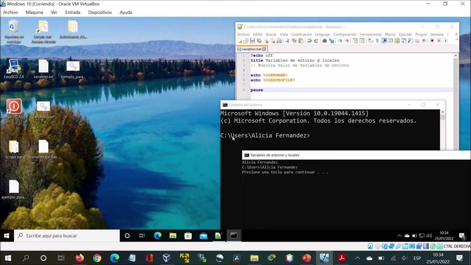Viewport: 471px width, 265px height.
Task: Select EasyBCD 2.4 desktop shortcut
Action: (14, 69)
